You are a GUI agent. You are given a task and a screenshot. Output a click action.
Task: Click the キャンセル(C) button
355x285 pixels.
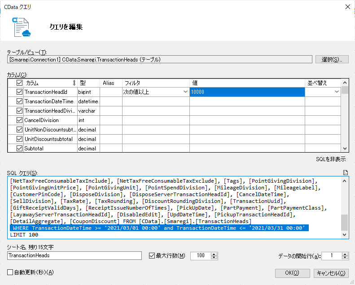tap(331, 273)
